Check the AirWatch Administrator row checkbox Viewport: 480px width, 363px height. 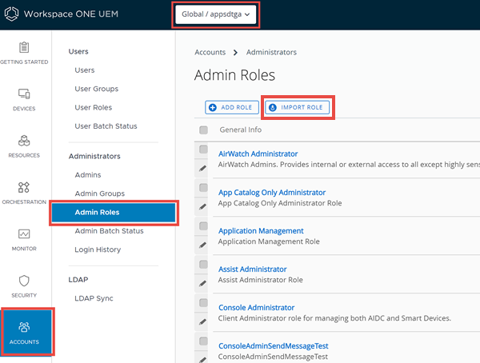(203, 150)
